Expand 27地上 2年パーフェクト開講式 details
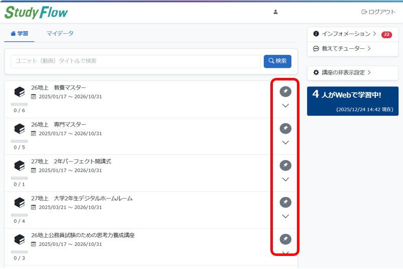403x269 pixels. [285, 180]
